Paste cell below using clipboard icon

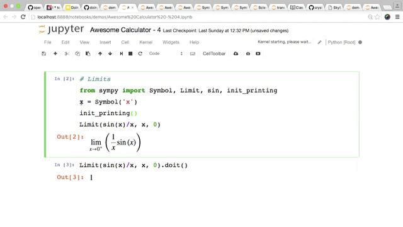[88, 54]
